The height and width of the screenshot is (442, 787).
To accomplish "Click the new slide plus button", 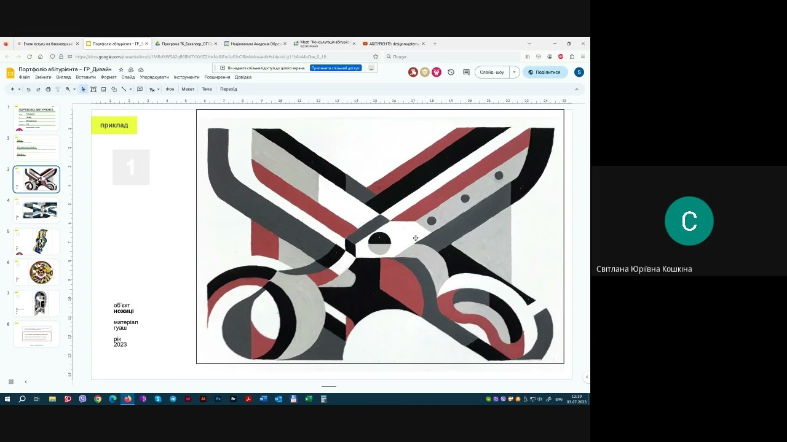I will [12, 89].
